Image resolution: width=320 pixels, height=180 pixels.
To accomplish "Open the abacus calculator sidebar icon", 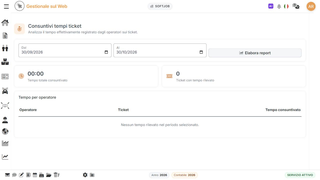I will pos(5,76).
